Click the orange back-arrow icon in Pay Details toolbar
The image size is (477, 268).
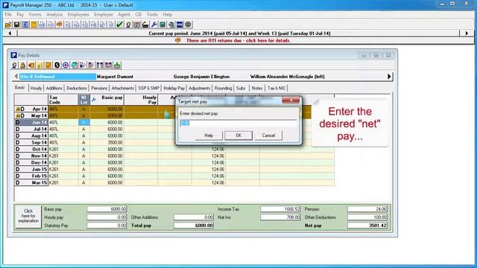click(31, 65)
